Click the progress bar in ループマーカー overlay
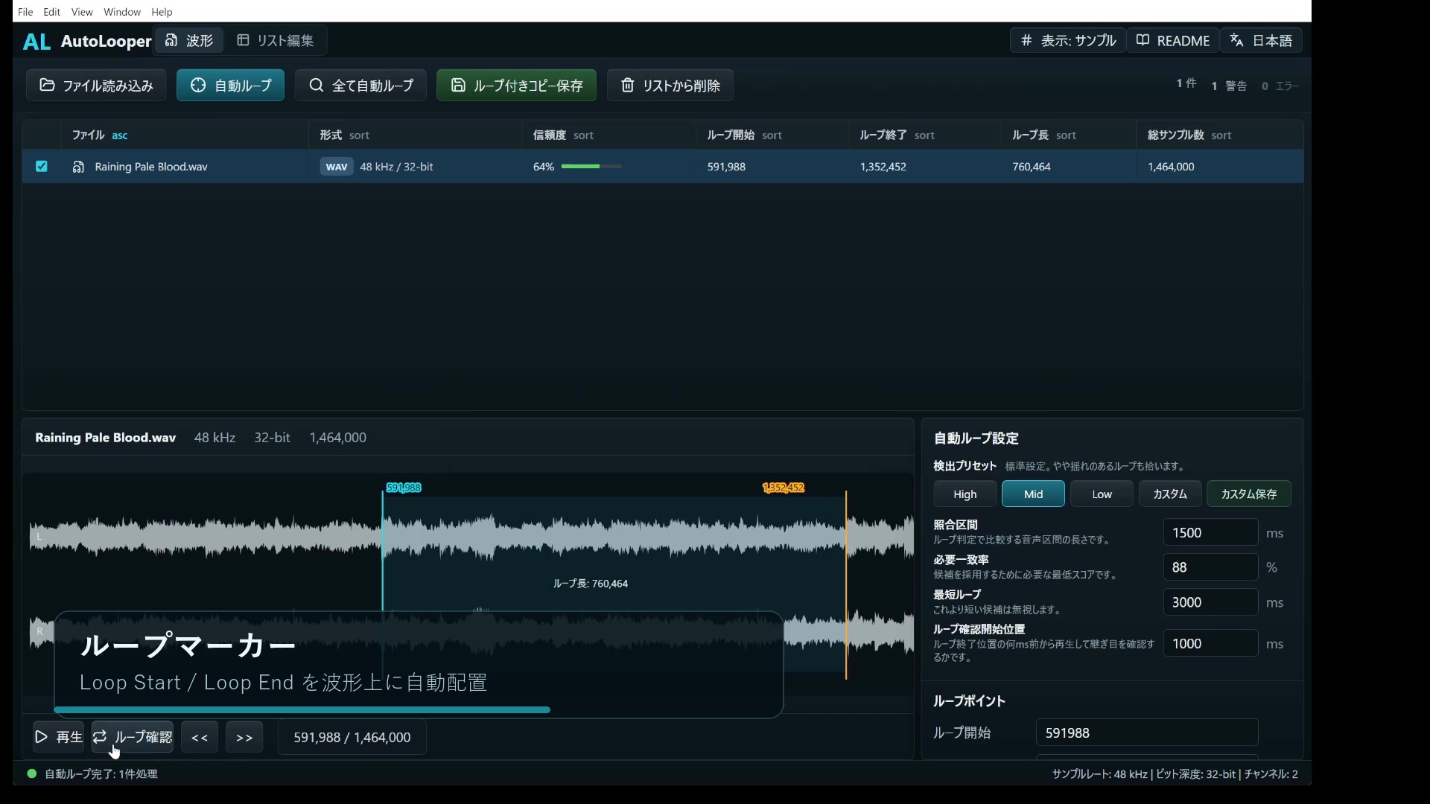Screen dimensions: 1430x804 (x=302, y=710)
